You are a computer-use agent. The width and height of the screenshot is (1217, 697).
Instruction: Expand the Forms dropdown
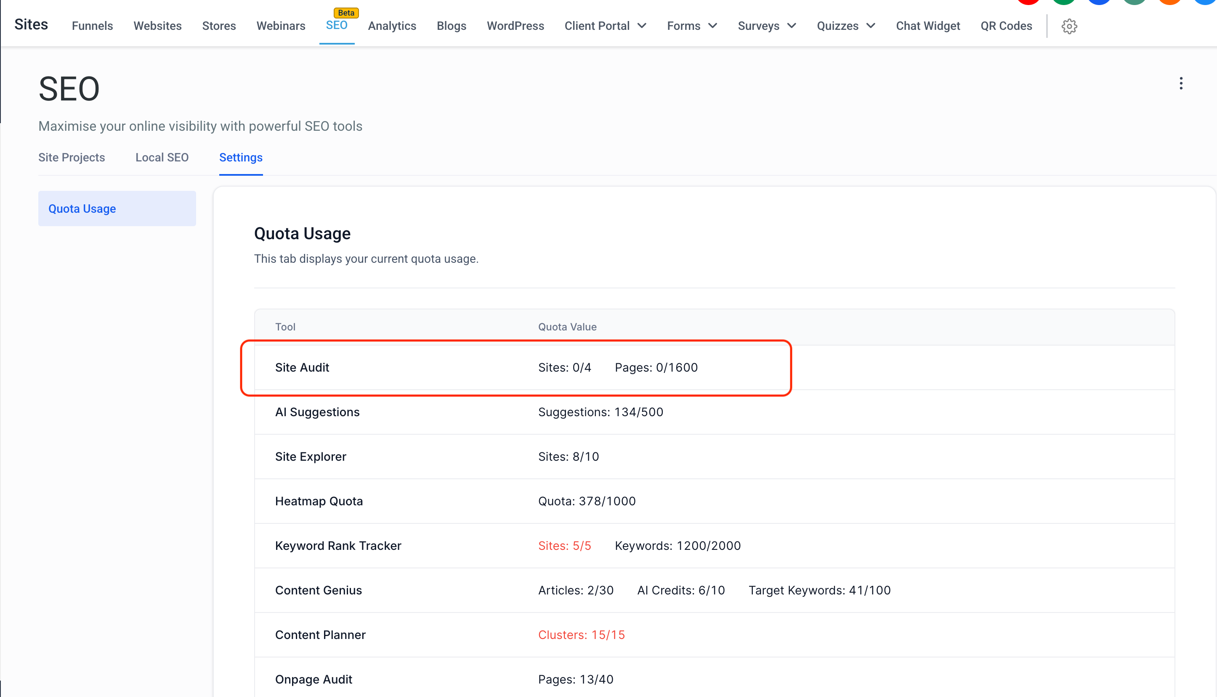pyautogui.click(x=692, y=26)
